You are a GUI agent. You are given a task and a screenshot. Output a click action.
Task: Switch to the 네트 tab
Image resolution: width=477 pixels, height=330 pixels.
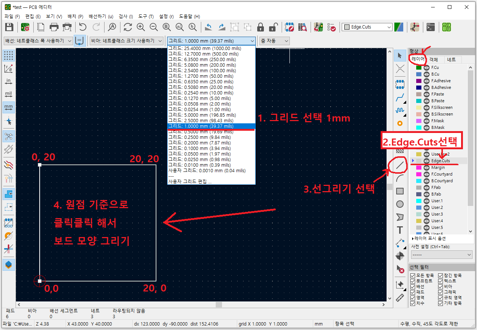point(451,60)
